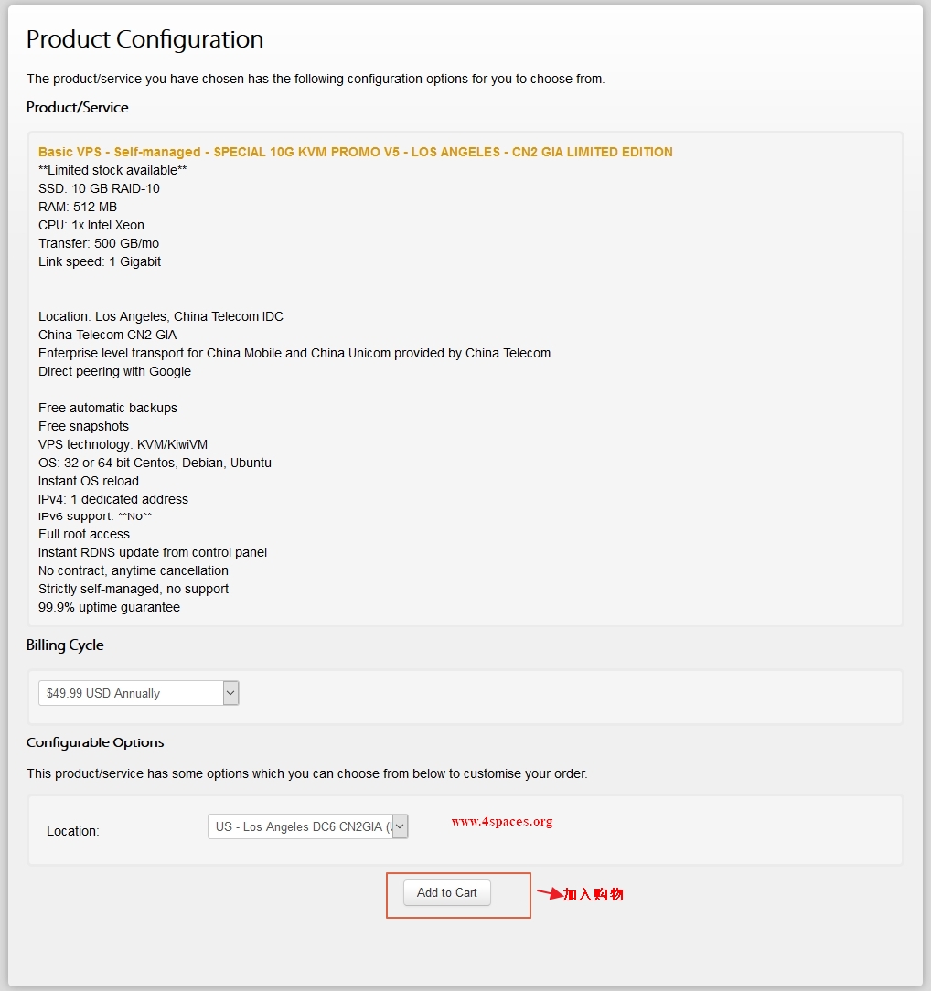This screenshot has height=991, width=931.
Task: Expand the Location selection dropdown
Action: tap(399, 826)
